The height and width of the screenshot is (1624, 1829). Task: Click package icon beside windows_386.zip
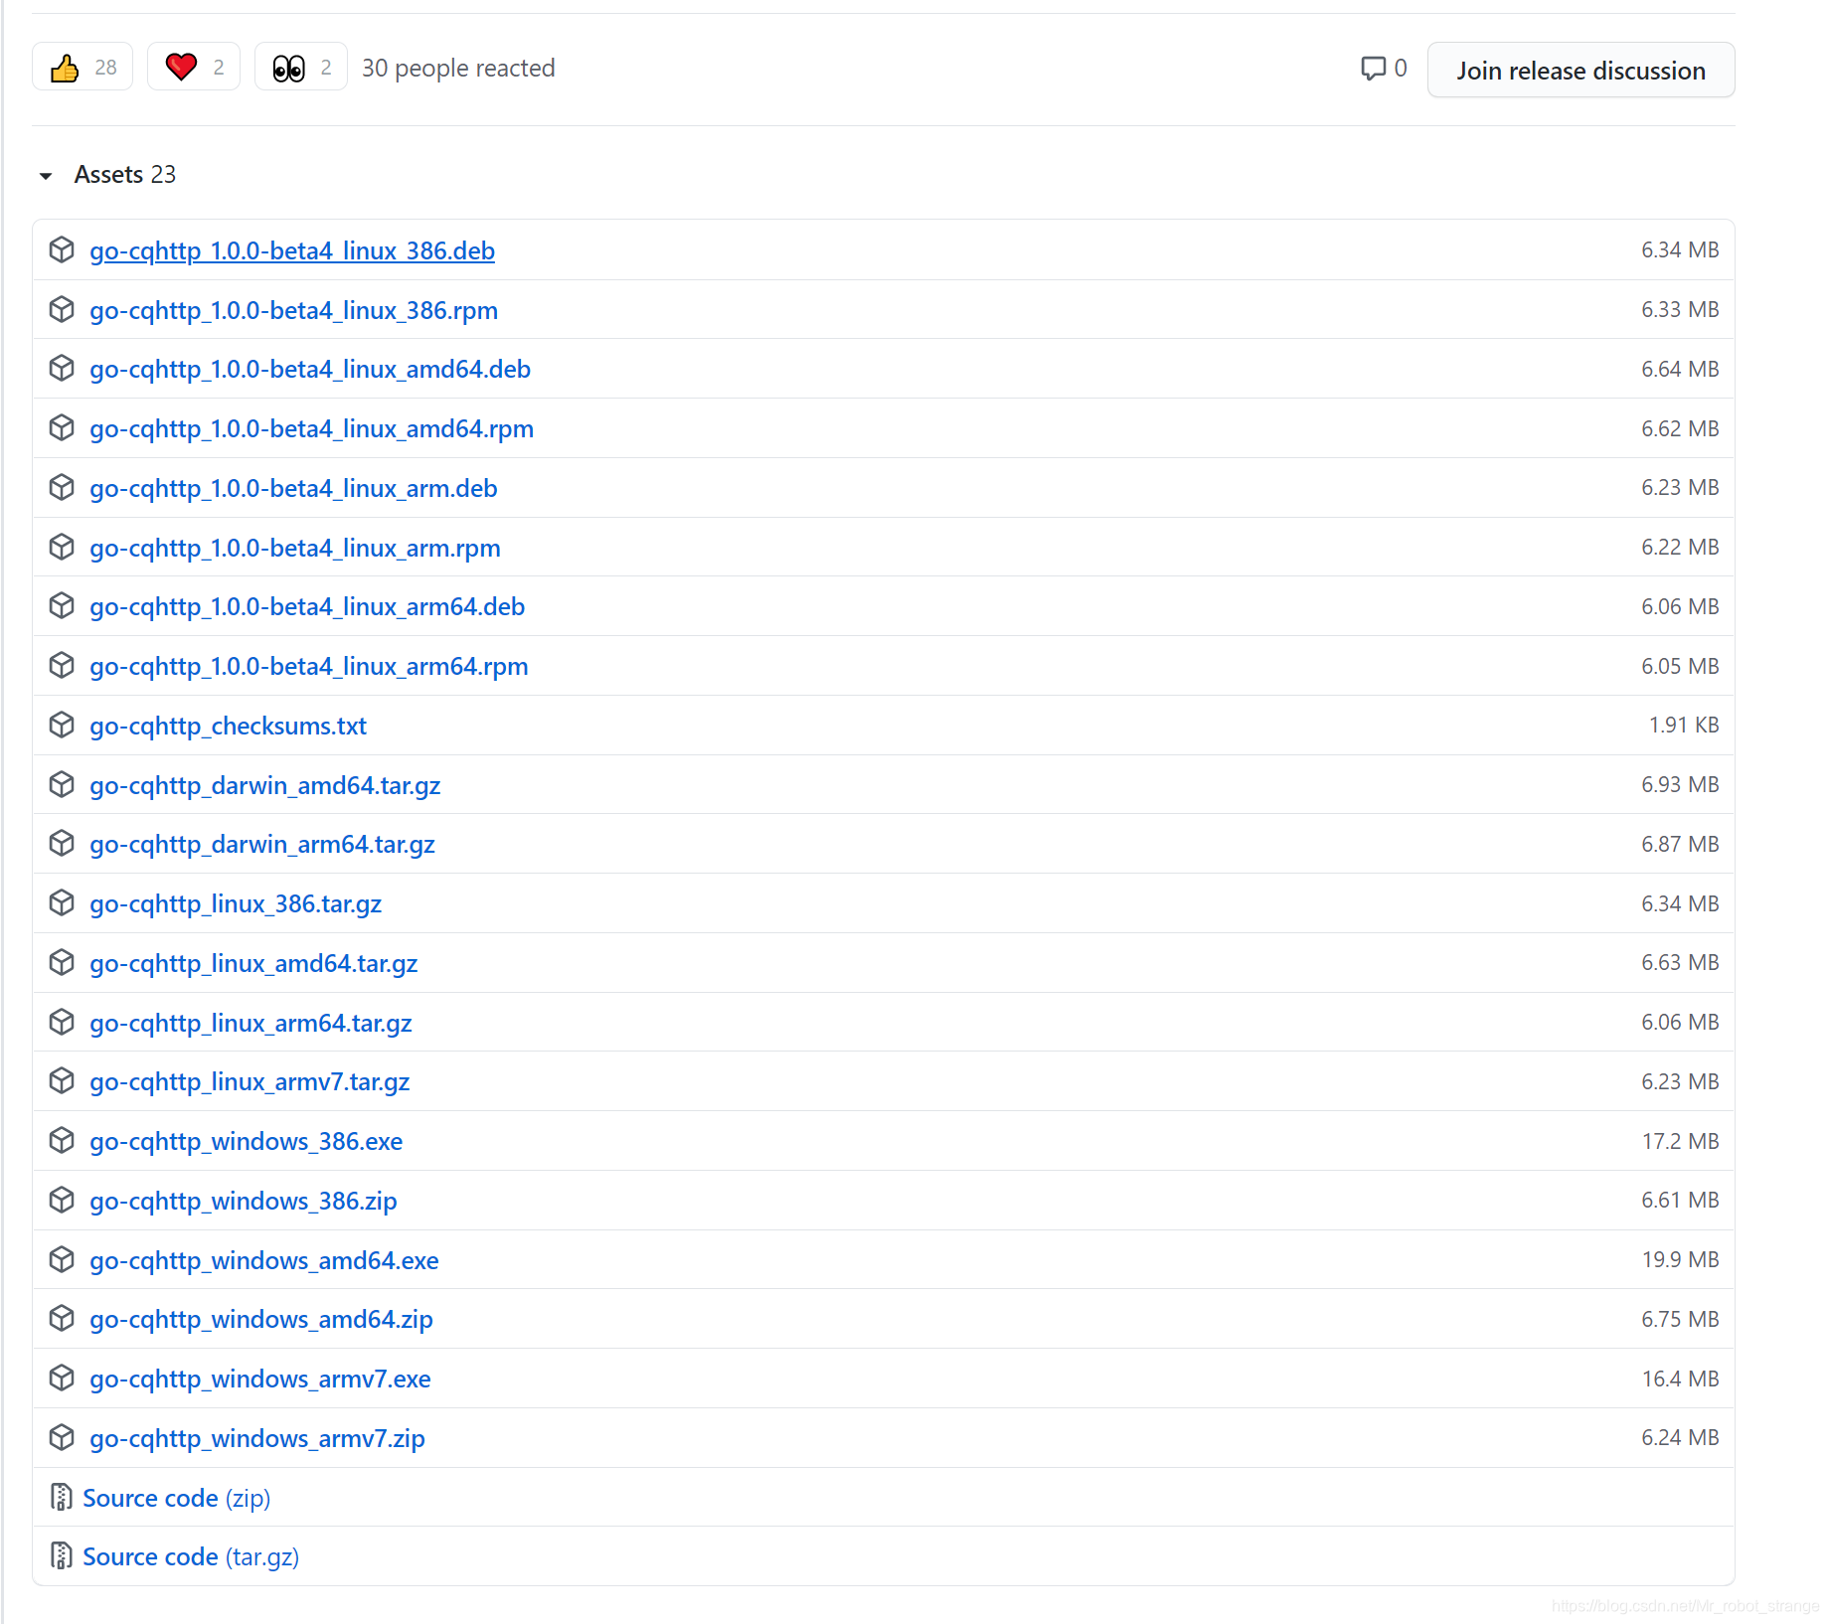coord(62,1200)
